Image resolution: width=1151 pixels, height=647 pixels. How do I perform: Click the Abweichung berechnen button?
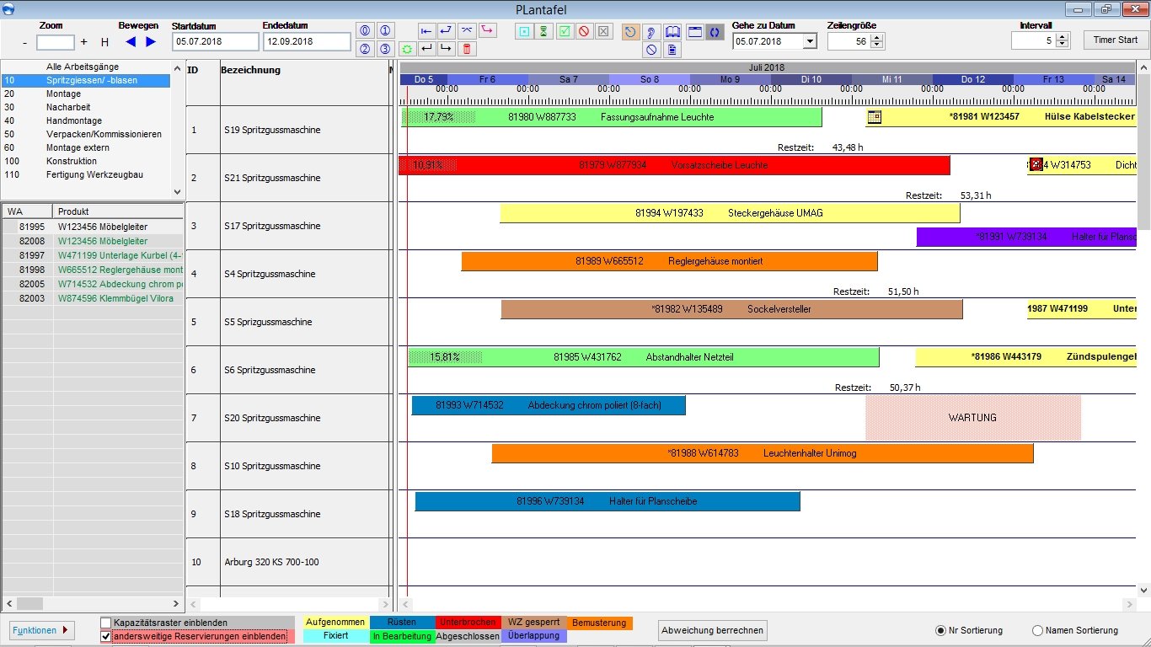pos(713,630)
